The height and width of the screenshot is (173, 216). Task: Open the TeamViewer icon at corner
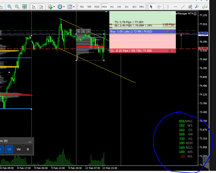pyautogui.click(x=206, y=160)
